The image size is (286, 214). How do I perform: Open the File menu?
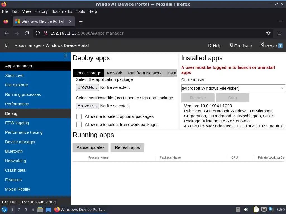click(x=5, y=11)
